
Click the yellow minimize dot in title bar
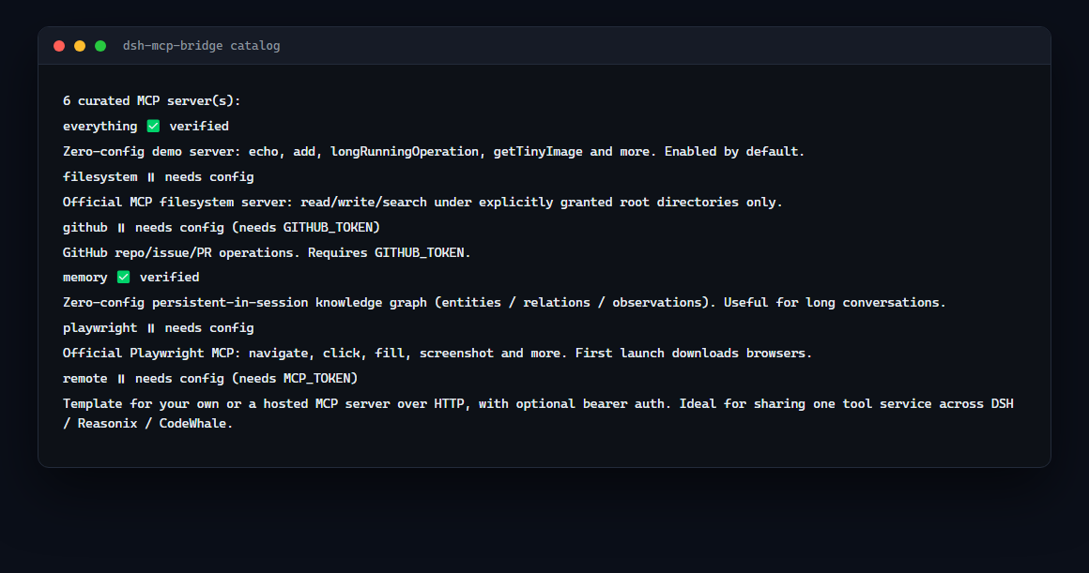click(80, 46)
